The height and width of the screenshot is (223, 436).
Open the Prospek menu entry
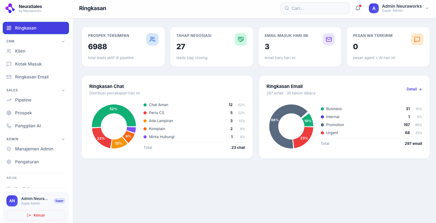point(36,113)
